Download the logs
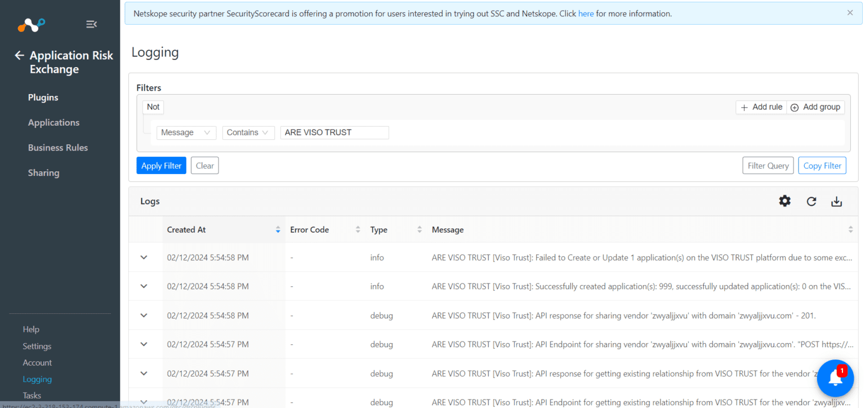Image resolution: width=865 pixels, height=408 pixels. pos(837,201)
